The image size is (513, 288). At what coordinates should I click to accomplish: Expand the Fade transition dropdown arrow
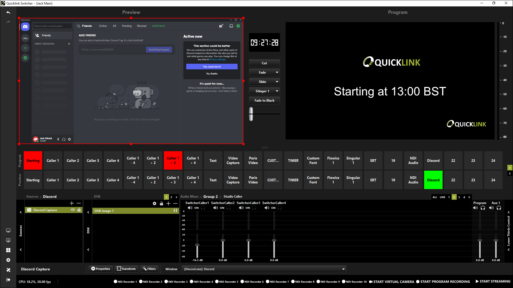(277, 73)
